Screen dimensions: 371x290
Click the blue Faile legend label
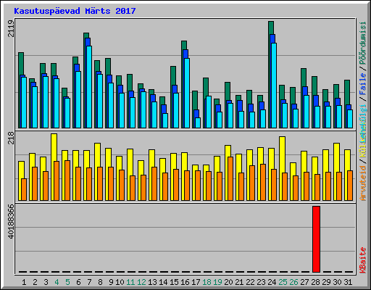pyautogui.click(x=362, y=84)
